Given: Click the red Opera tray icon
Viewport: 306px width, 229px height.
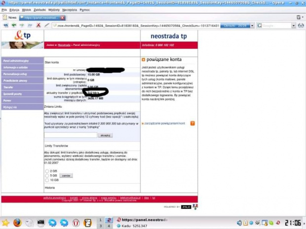Looking at the screenshot, I should click(x=278, y=223).
